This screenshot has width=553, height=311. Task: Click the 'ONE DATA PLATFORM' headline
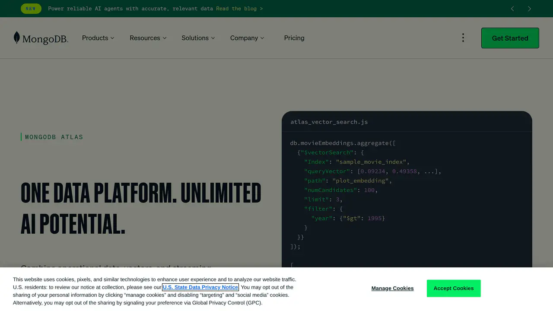(x=141, y=208)
